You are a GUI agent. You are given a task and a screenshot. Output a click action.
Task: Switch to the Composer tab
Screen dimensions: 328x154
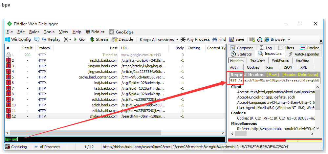point(242,48)
